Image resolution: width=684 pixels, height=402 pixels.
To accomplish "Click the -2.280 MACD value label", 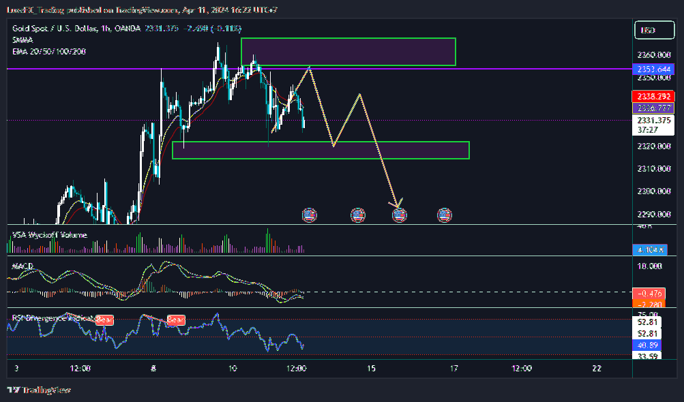I will point(649,303).
